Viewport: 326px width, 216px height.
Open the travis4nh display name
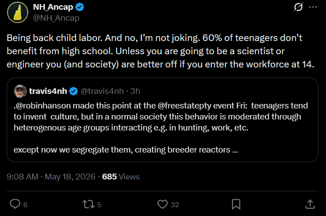click(48, 91)
